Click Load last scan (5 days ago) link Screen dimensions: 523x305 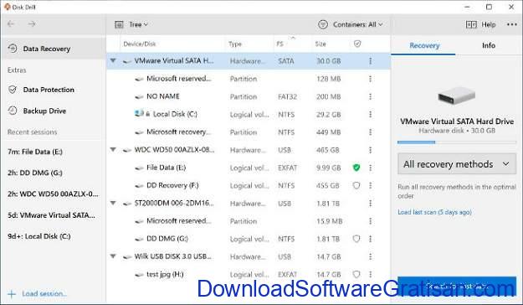coord(434,212)
